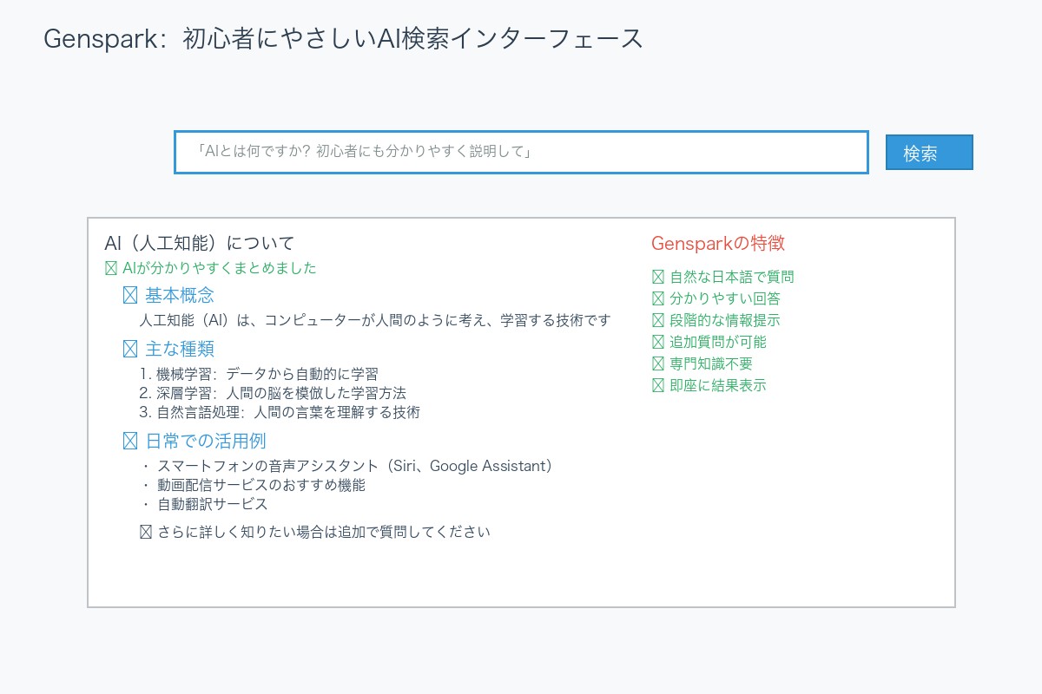Click the icon next to 専門知識不要
The image size is (1042, 694).
(657, 364)
